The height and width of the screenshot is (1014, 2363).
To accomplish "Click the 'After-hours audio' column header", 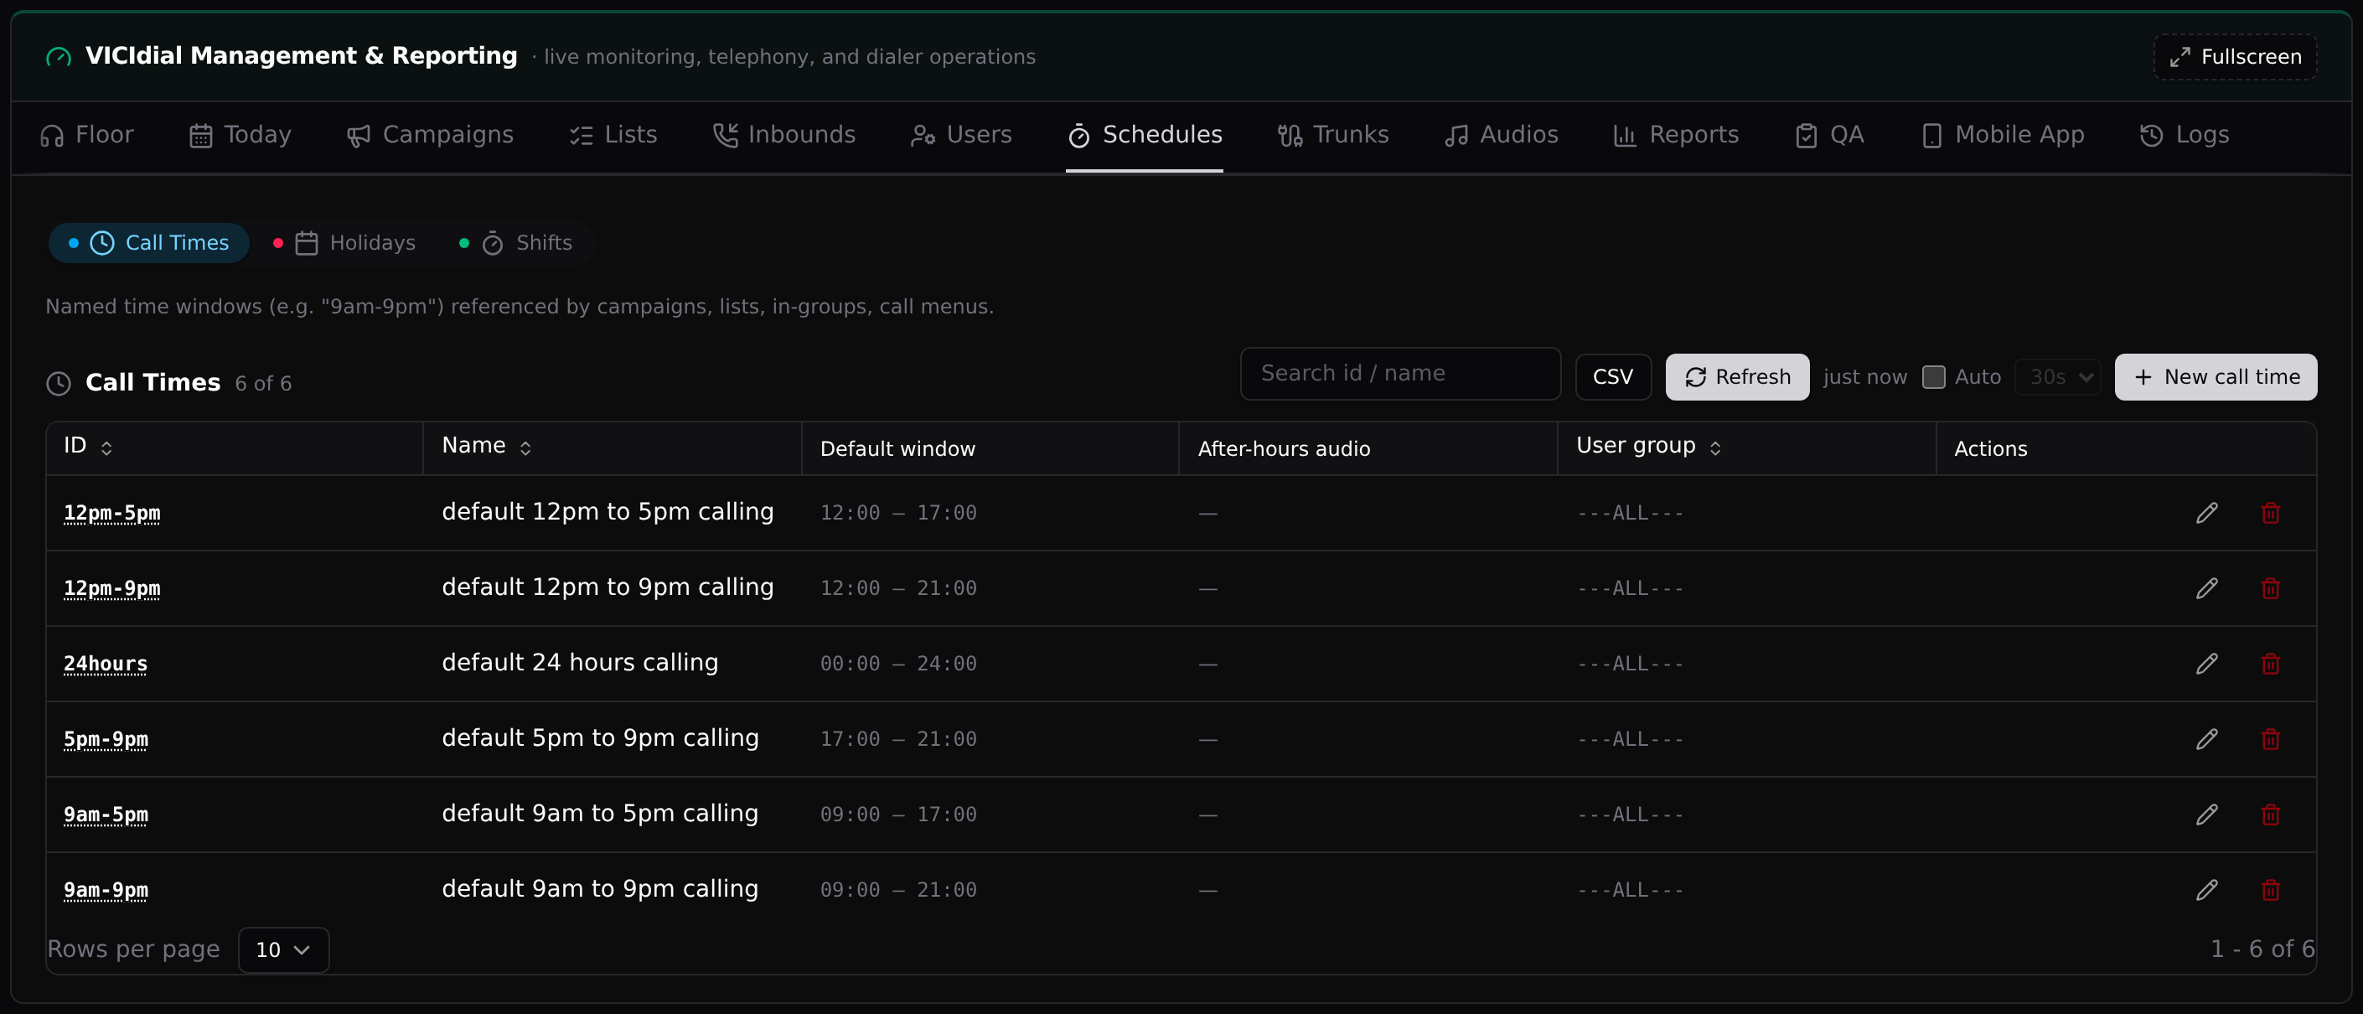I will (x=1284, y=448).
